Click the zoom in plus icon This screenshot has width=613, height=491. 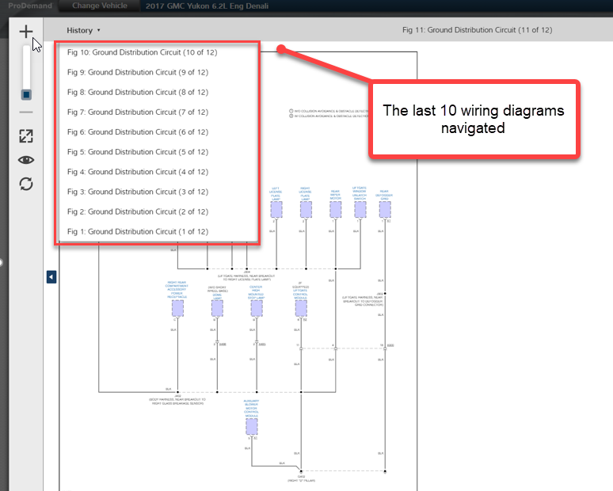[x=25, y=32]
